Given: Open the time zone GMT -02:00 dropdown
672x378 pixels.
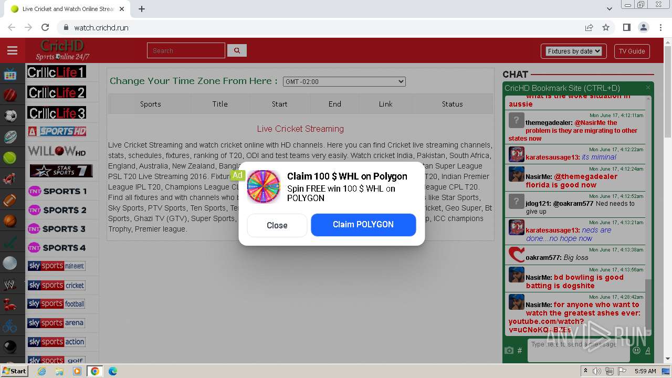Looking at the screenshot, I should [344, 81].
